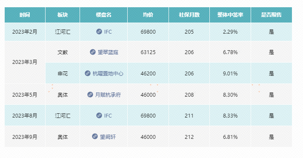Click link icon beside 杭曜置地中心
Viewport: 303px width, 158px height.
(88, 73)
